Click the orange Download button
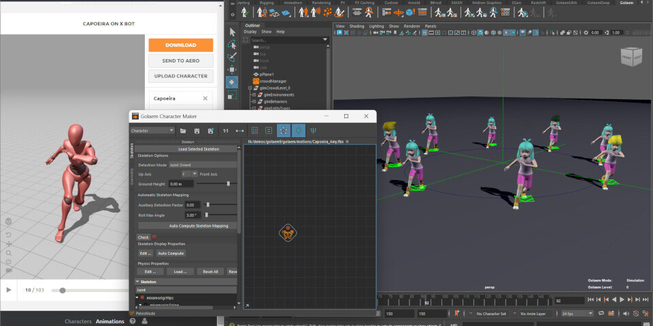 coord(181,45)
